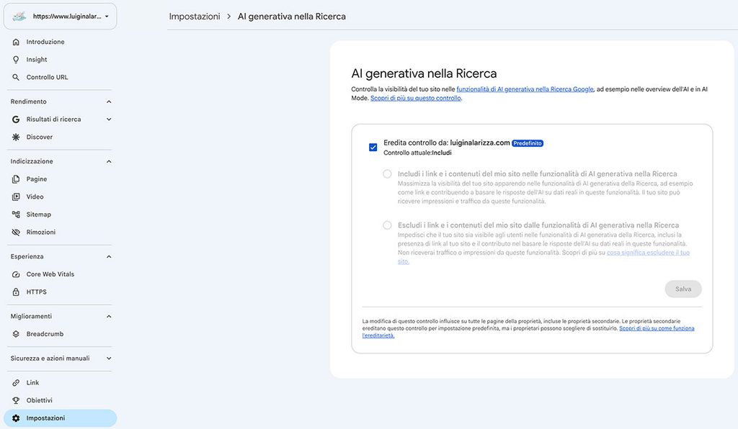This screenshot has width=738, height=429.
Task: Click the Salva button
Action: [x=683, y=289]
